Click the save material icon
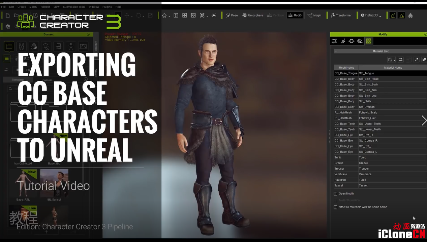This screenshot has height=242, width=427. pyautogui.click(x=390, y=60)
